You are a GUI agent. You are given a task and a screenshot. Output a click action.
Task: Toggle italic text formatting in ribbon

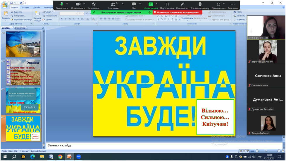(x=66, y=19)
